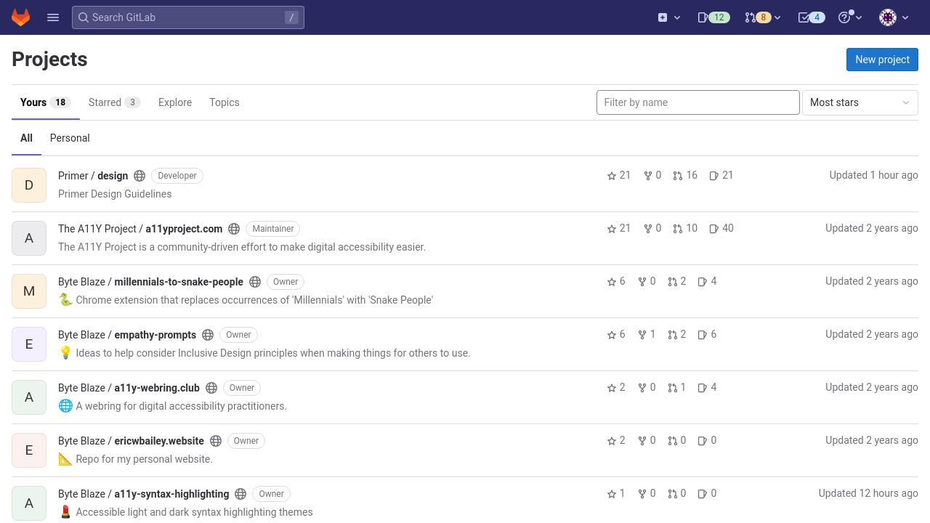Open merge requests 16 for Primer design

(x=685, y=176)
